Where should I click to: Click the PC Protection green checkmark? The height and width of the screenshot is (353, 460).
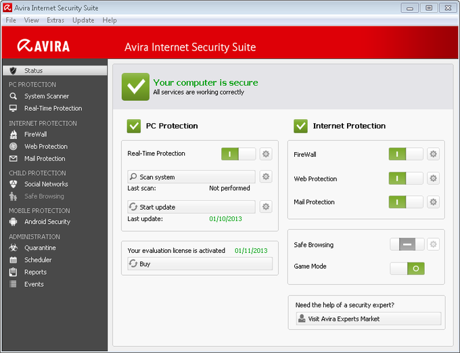pos(134,126)
